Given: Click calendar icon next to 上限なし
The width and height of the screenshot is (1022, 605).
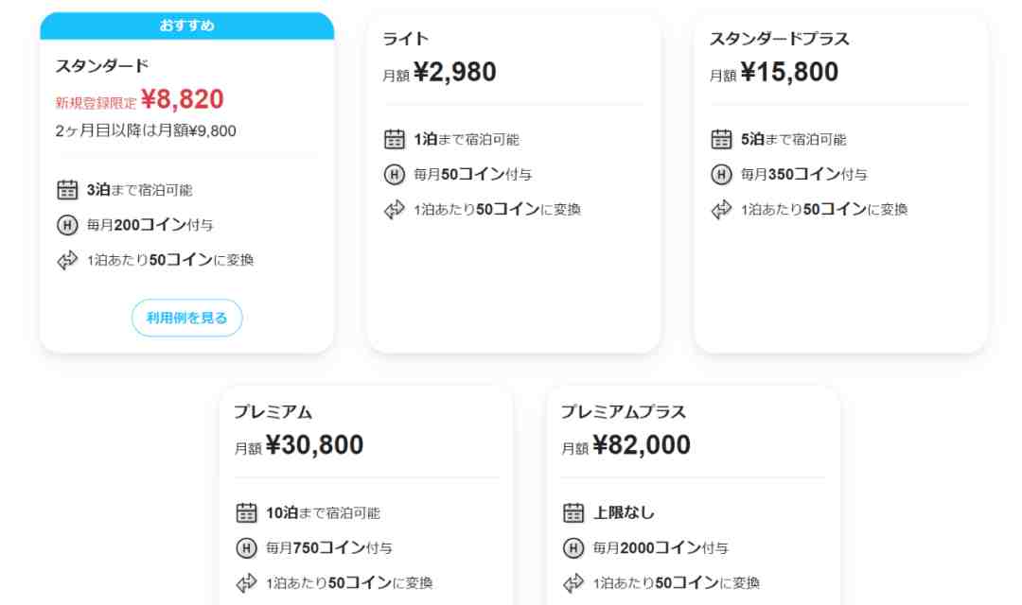Looking at the screenshot, I should tap(573, 513).
